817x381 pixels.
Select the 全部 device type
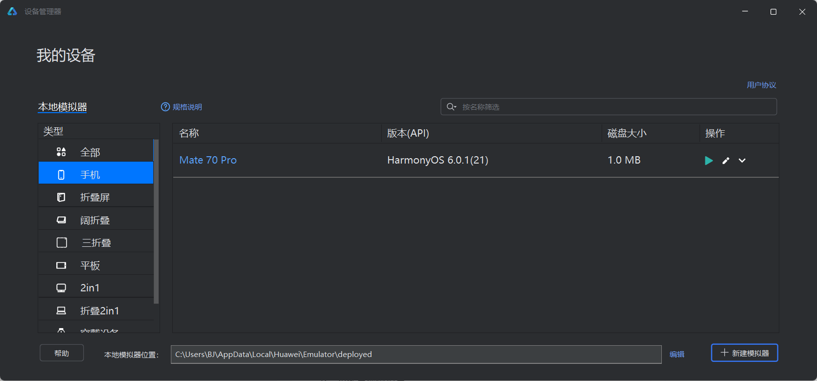coord(96,152)
